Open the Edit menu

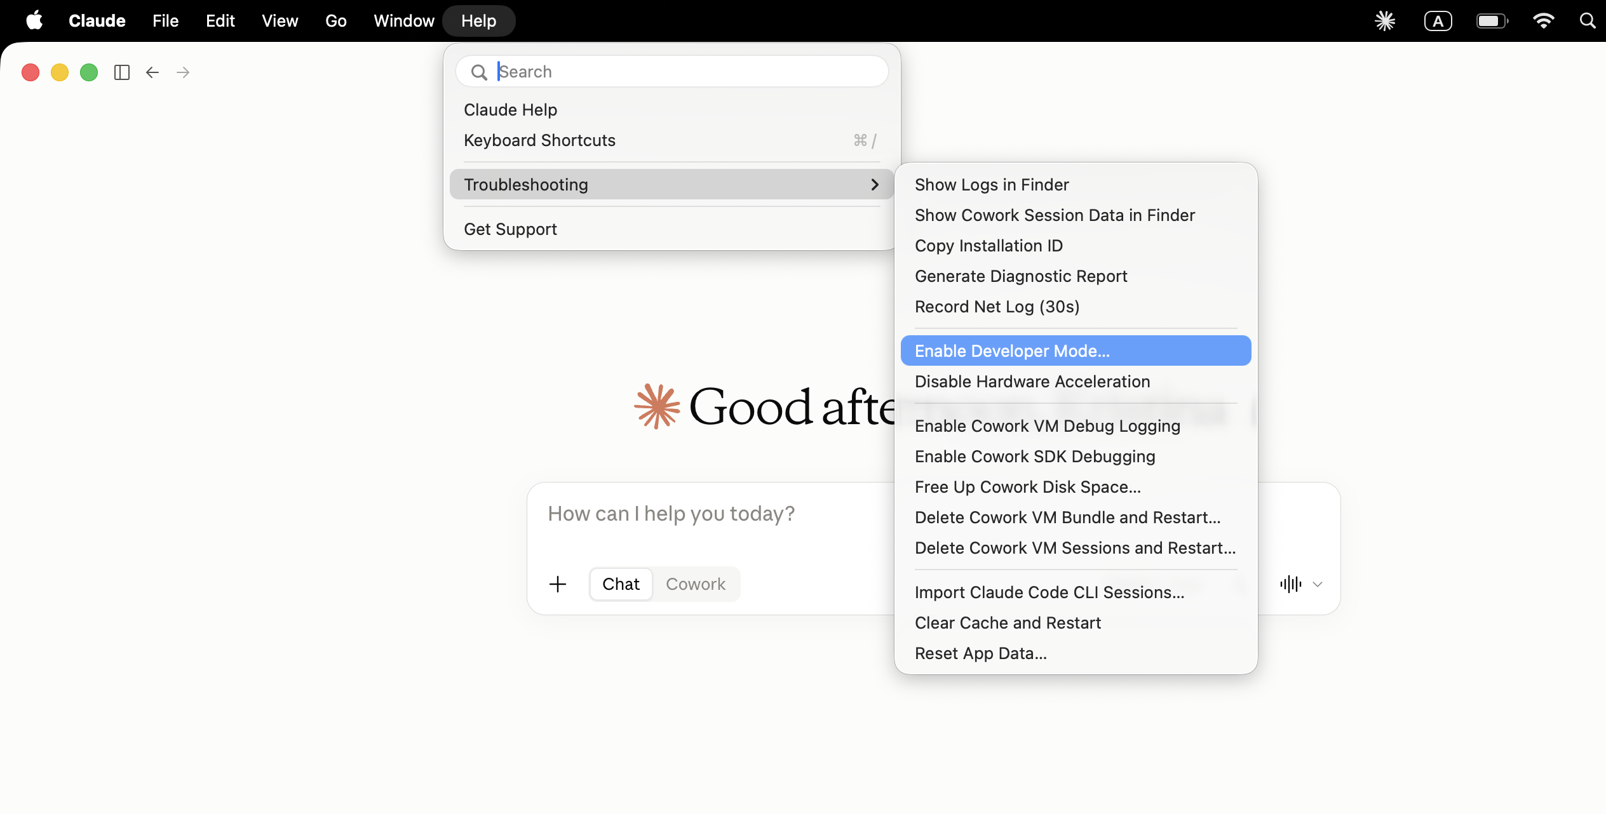click(220, 21)
